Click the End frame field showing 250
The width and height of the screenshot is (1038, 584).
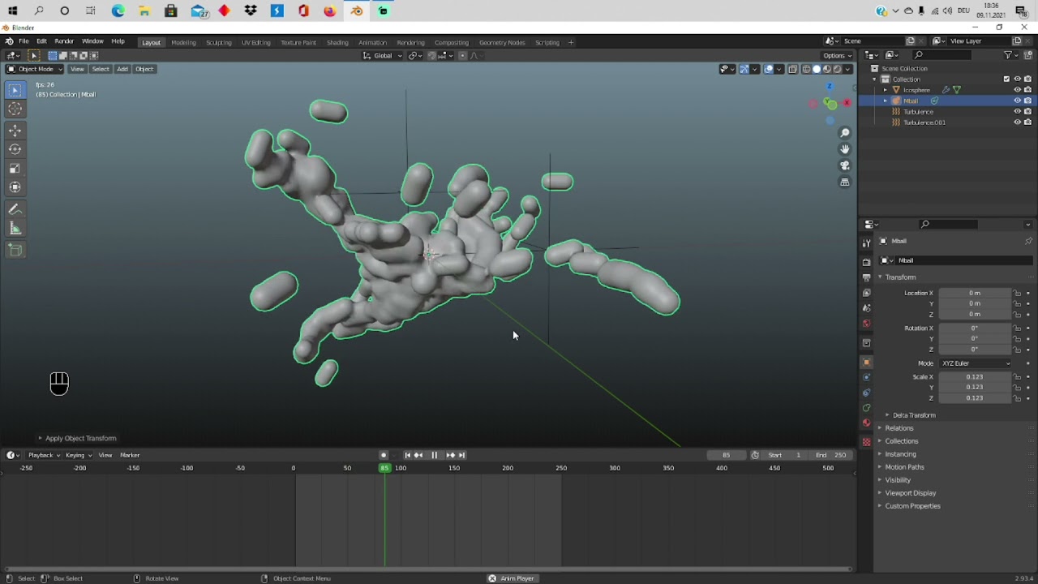pyautogui.click(x=830, y=455)
